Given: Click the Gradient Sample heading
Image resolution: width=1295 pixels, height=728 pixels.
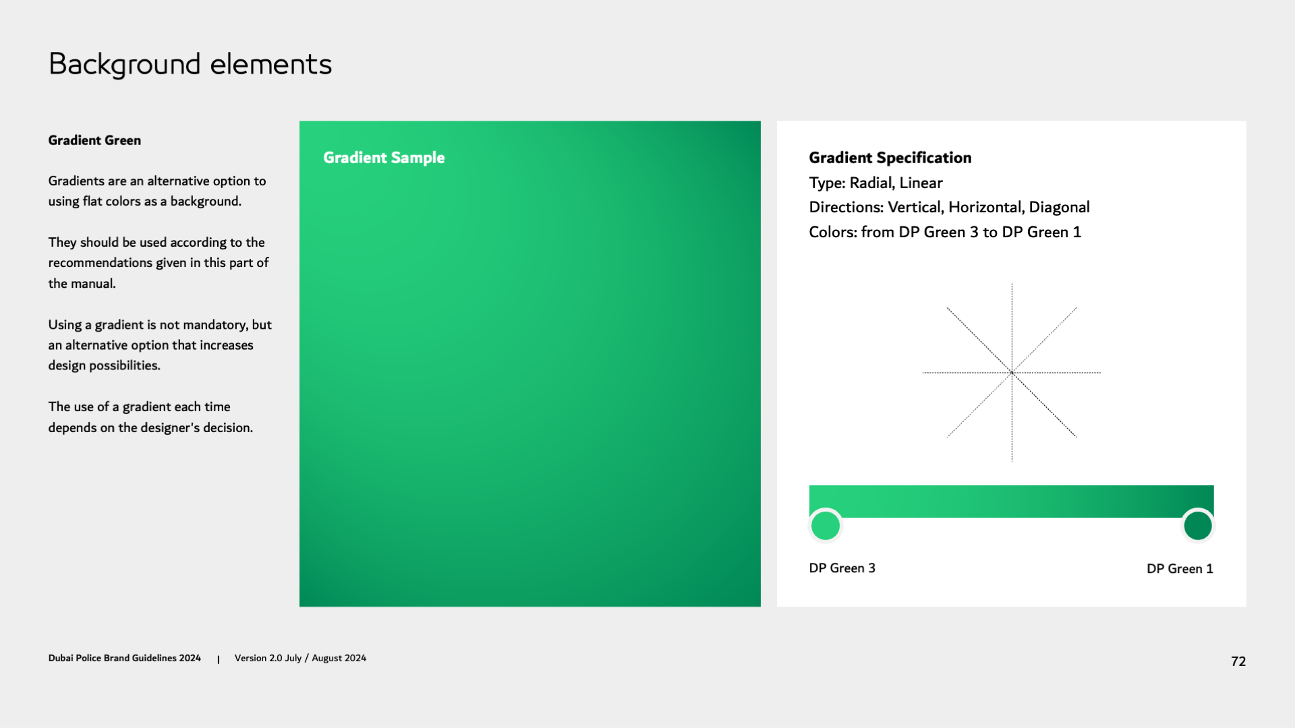Looking at the screenshot, I should pyautogui.click(x=384, y=158).
